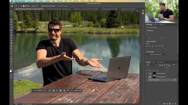Viewport: 188px width, 105px height.
Task: Click Invert Selection icon in contextual taskbar
Action: 53,90
